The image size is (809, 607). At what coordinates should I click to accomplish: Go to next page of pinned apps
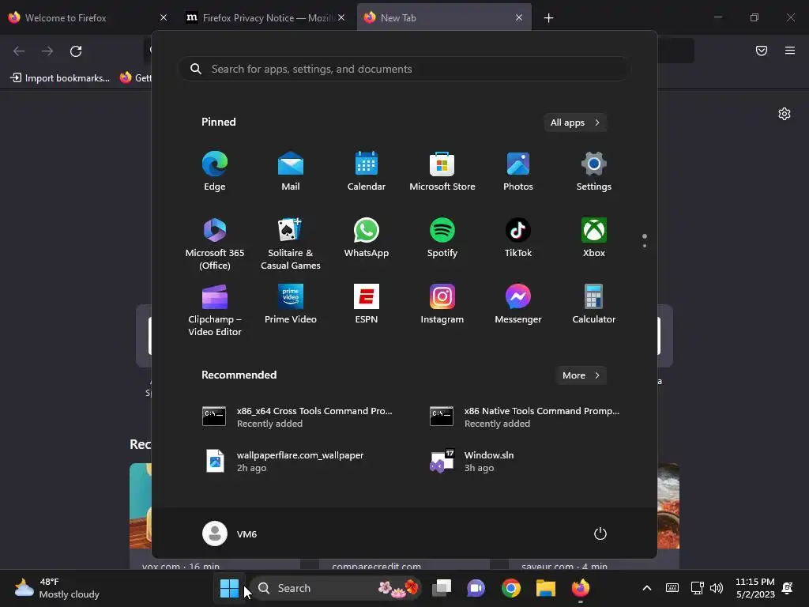(x=645, y=246)
